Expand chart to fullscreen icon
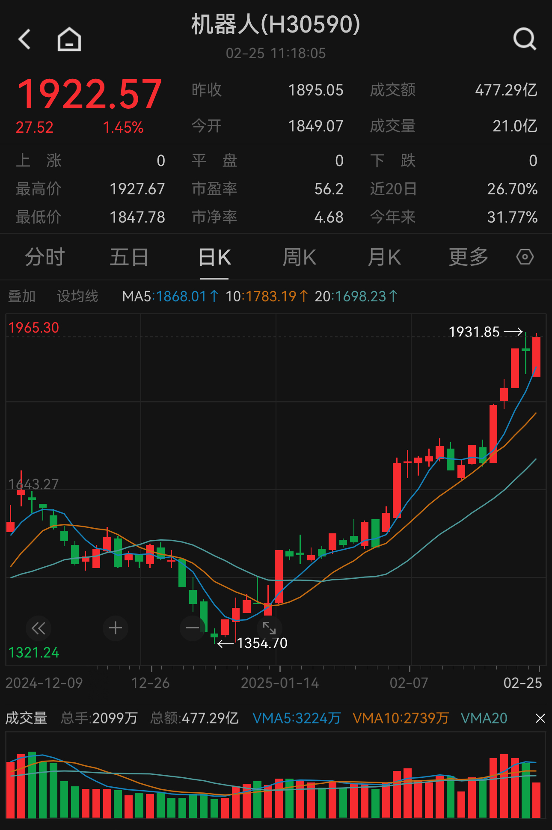The image size is (552, 830). (269, 628)
